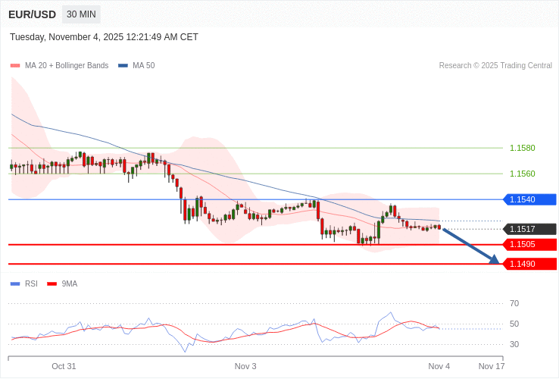559x379 pixels.
Task: Select the red 1.1505 support price tag
Action: click(x=530, y=244)
